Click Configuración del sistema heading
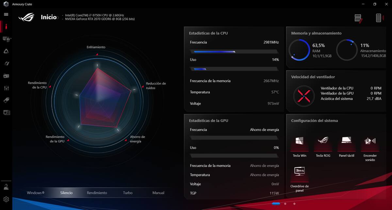Viewport: 392px width, 210px height. tap(314, 121)
